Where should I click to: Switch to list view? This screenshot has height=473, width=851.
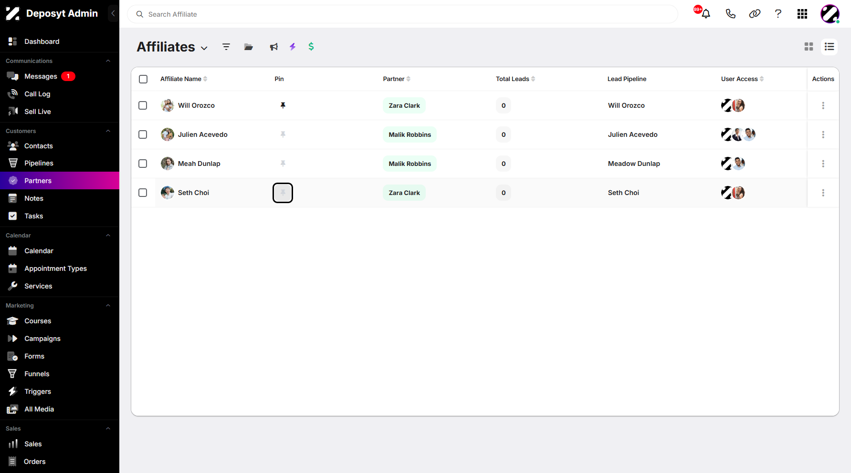pyautogui.click(x=830, y=47)
